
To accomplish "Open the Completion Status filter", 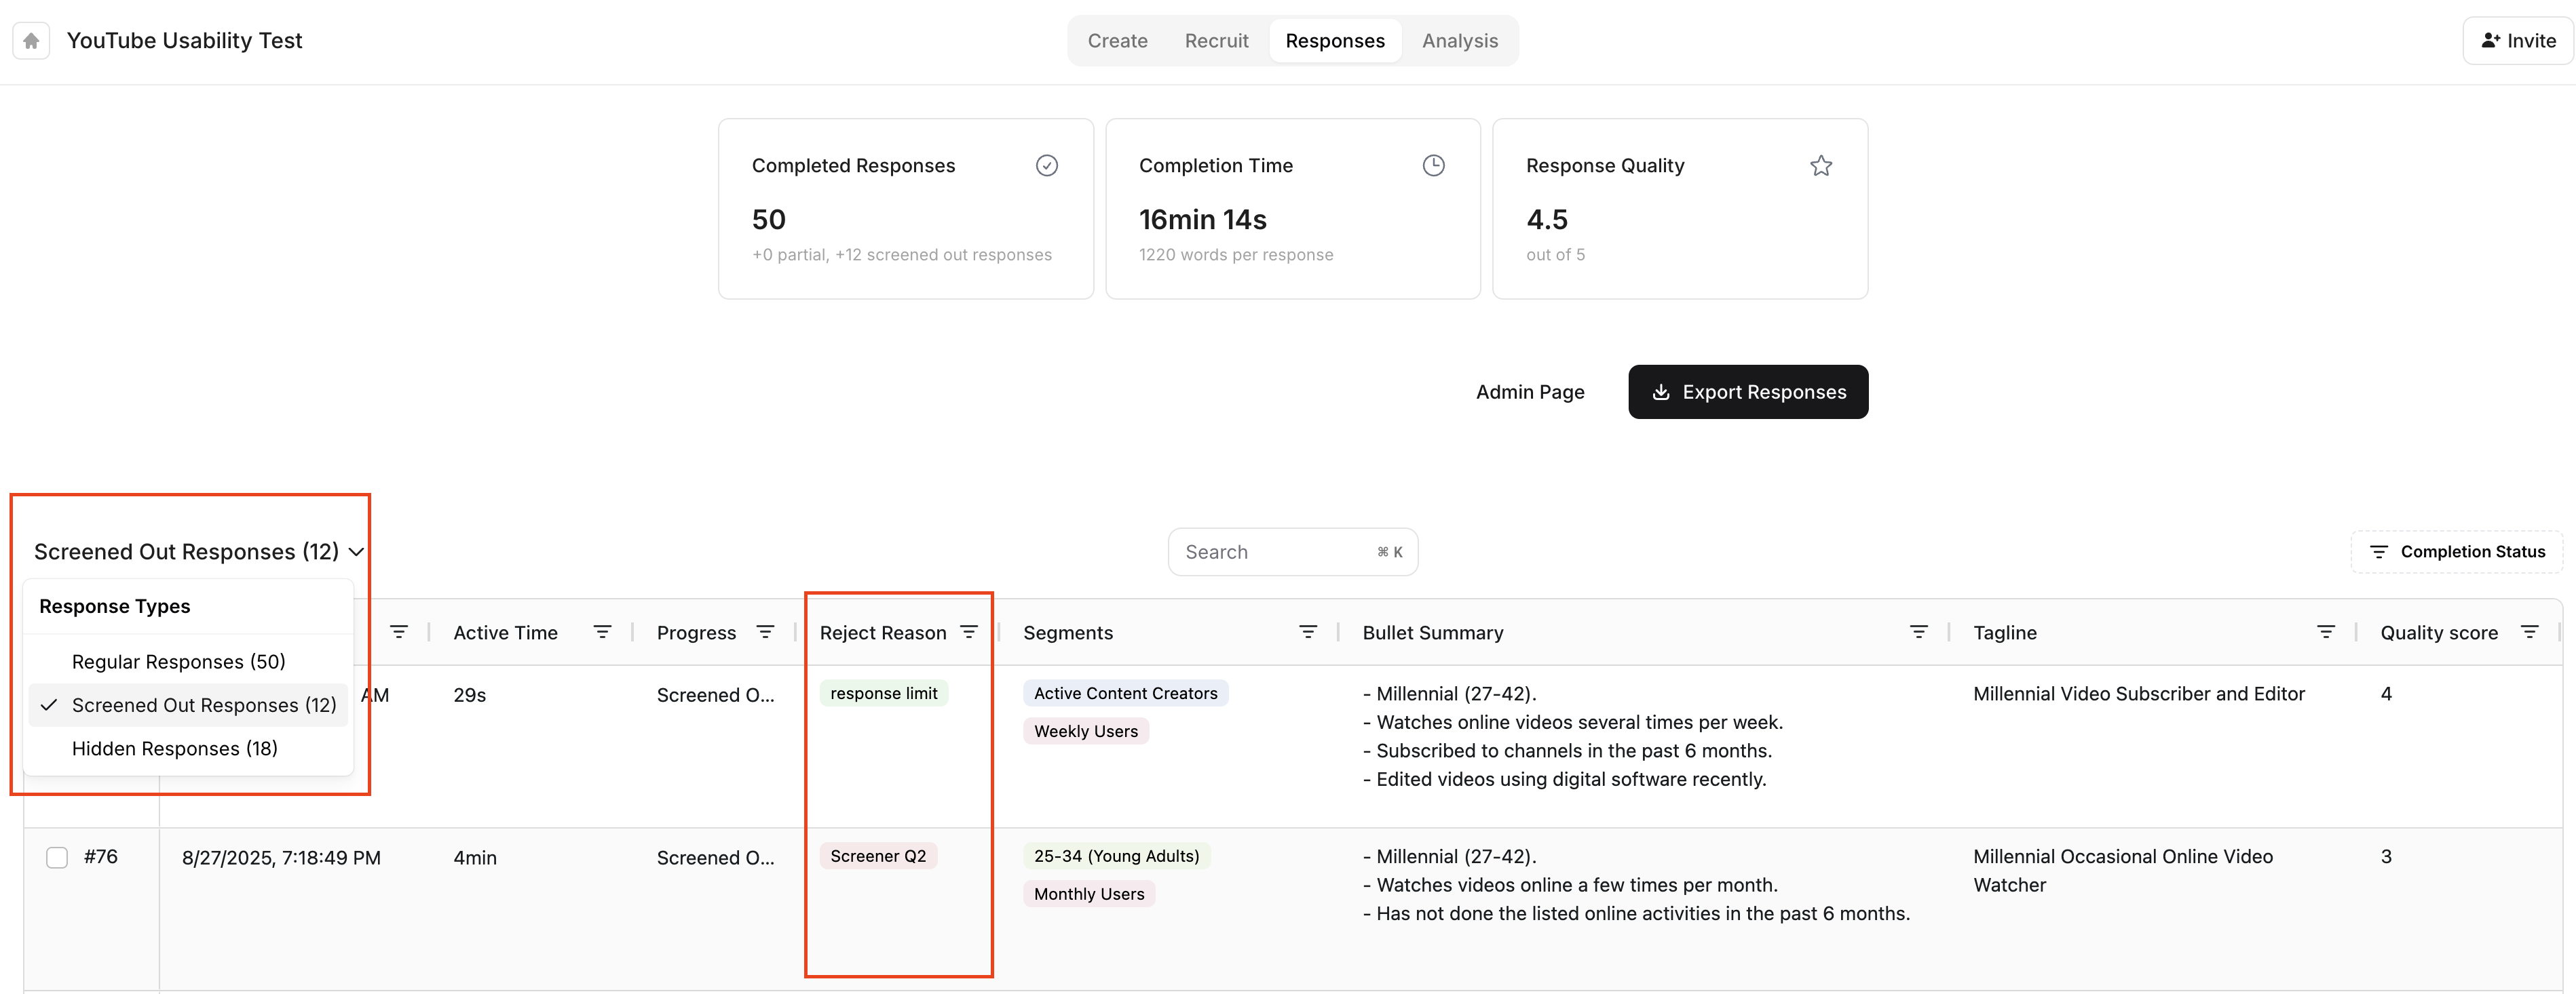I will [2457, 551].
